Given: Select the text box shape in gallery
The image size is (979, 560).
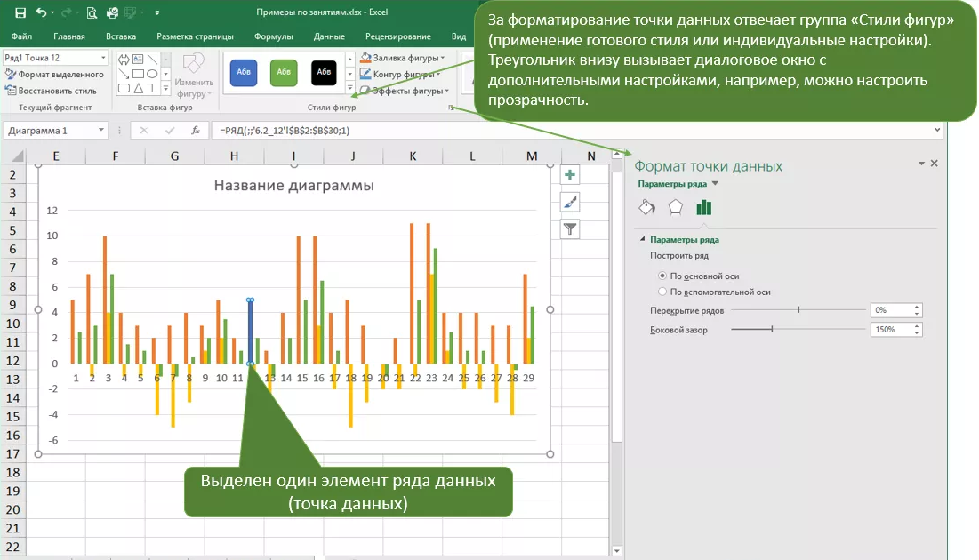Looking at the screenshot, I should point(138,60).
